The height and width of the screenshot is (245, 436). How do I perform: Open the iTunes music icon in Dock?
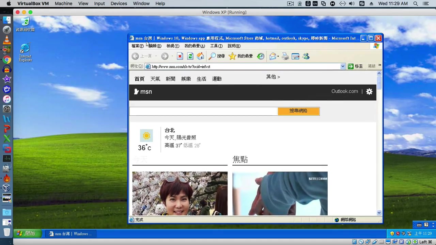pyautogui.click(x=7, y=99)
